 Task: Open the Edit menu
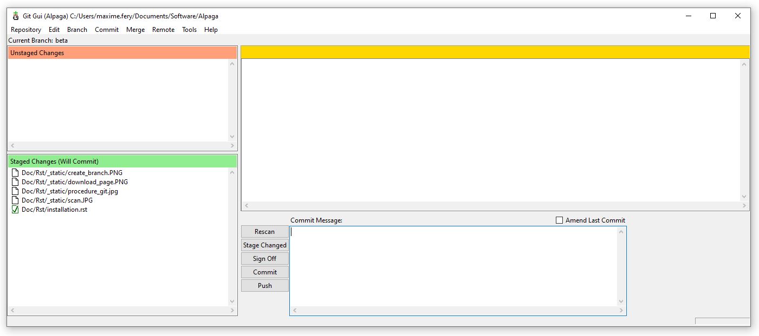(x=54, y=30)
